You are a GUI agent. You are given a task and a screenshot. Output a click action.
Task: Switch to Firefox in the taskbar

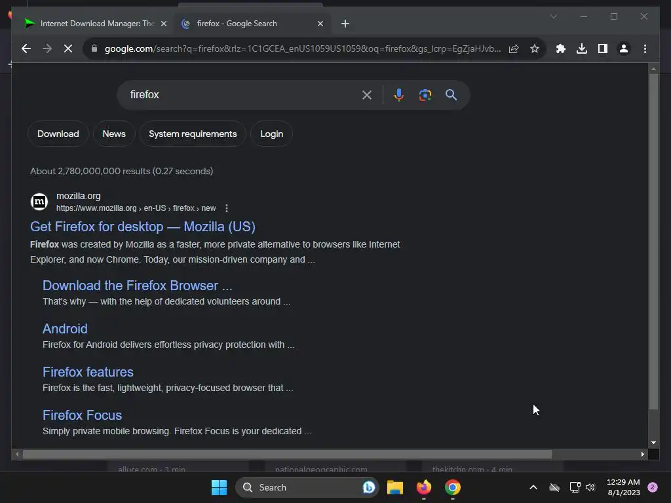[x=424, y=487]
